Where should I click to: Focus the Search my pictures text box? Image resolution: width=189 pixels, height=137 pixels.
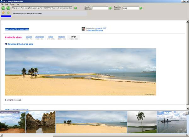[131, 8]
